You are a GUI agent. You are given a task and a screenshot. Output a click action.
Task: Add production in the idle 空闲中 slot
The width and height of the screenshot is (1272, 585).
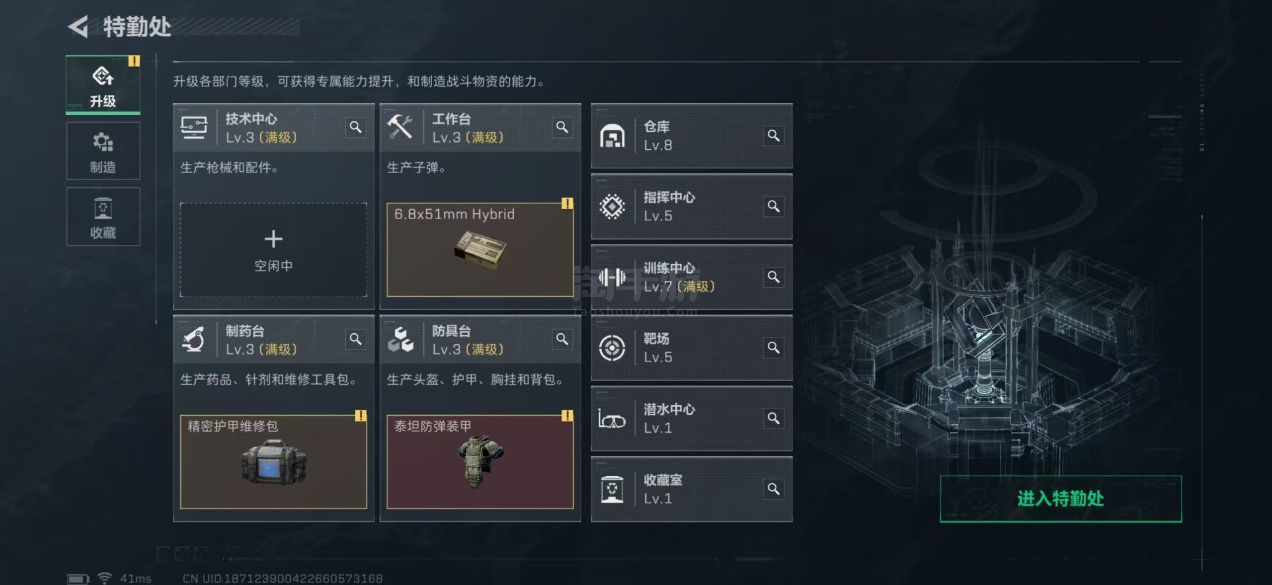coord(273,250)
